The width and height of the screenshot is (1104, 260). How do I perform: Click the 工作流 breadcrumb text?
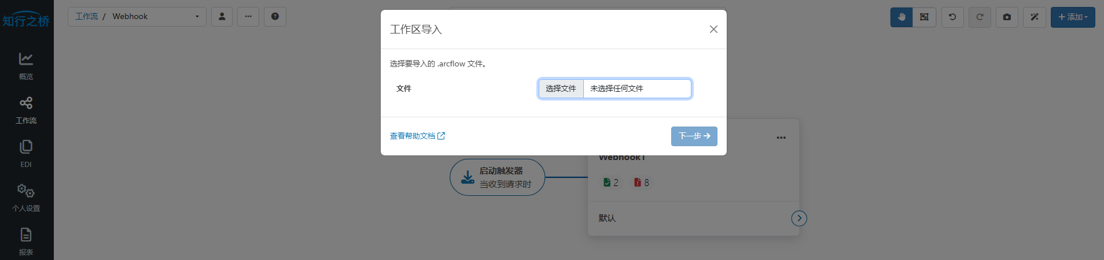tap(86, 17)
